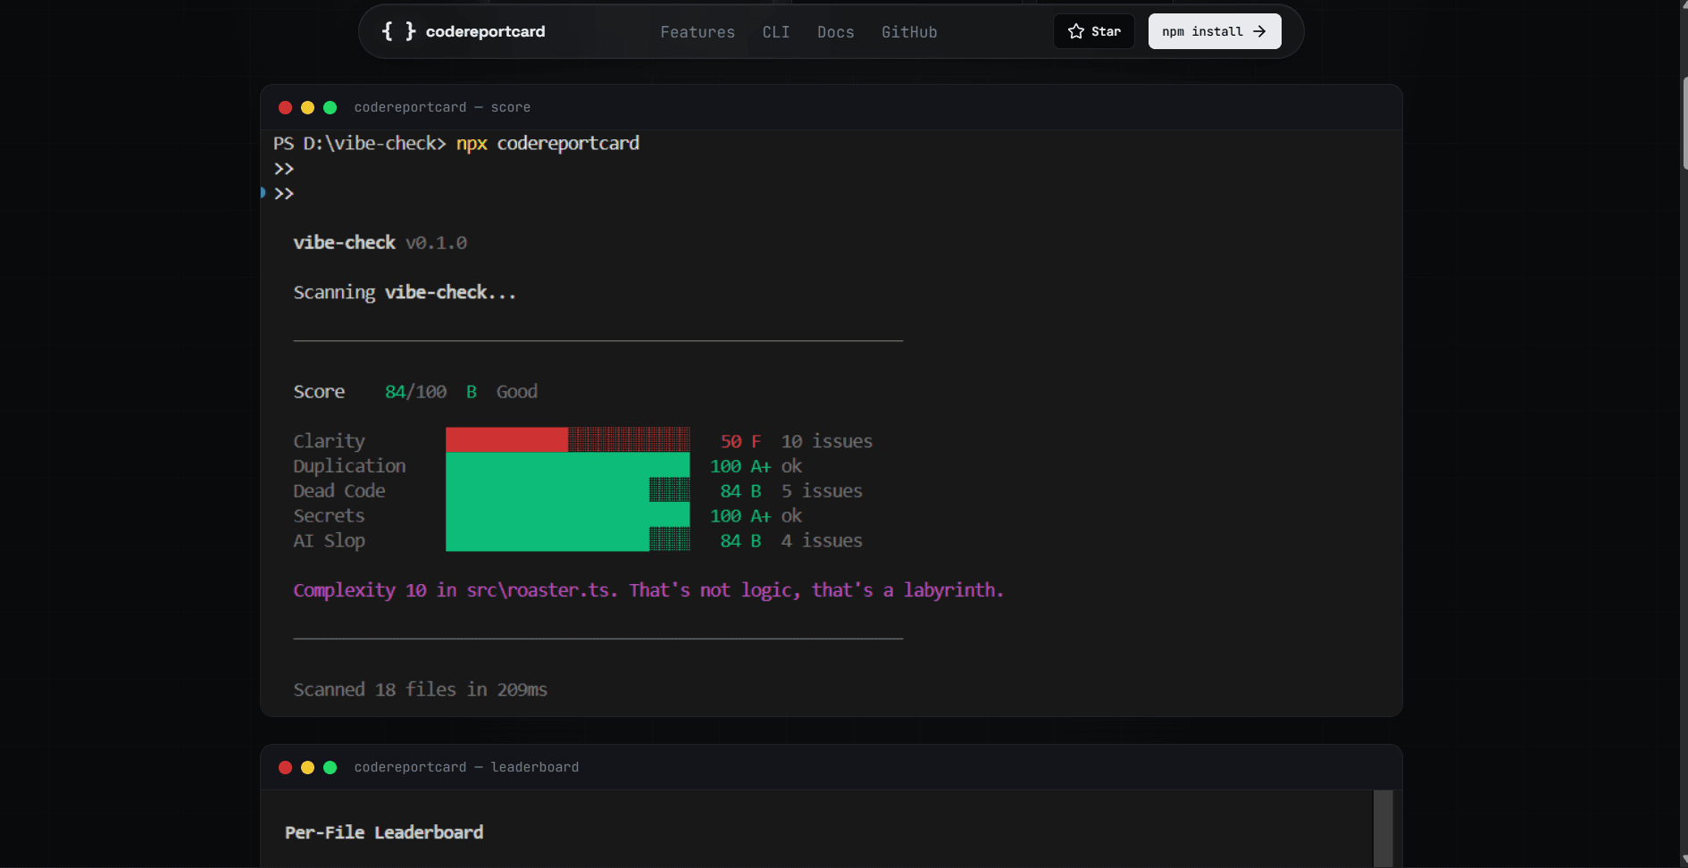Click the red dot on the leaderboard terminal

(x=285, y=767)
